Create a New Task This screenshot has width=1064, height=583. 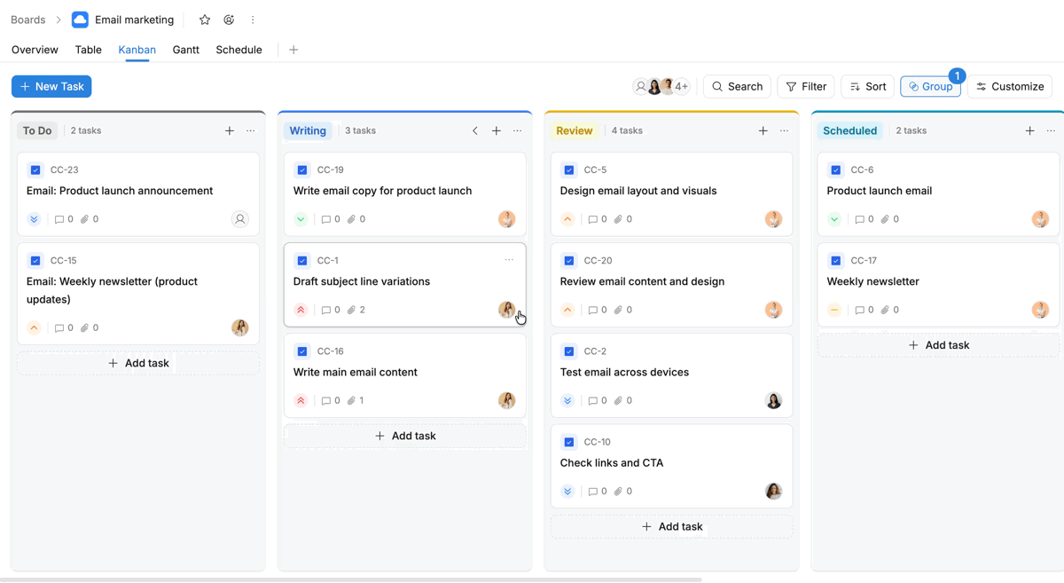click(x=51, y=86)
